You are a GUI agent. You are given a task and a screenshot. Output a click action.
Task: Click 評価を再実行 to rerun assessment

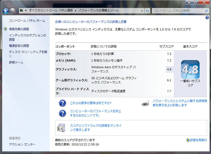point(198,140)
